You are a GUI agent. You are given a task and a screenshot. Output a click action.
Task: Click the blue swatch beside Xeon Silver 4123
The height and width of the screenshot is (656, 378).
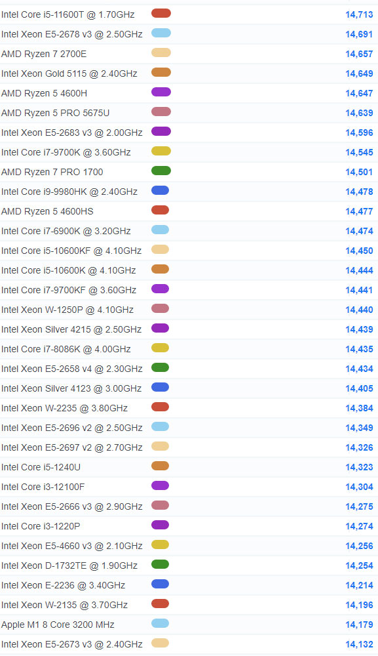point(160,387)
